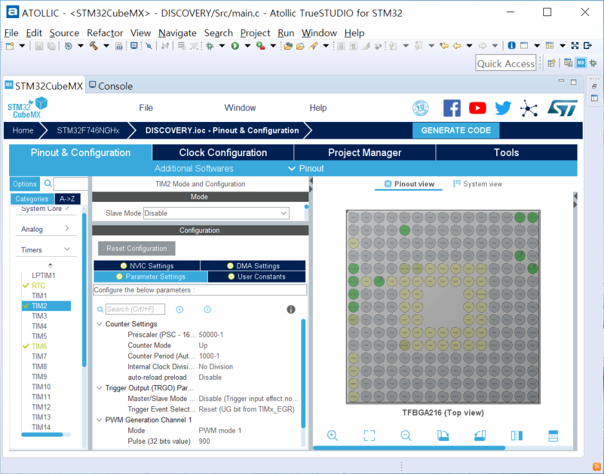Select TIM6 in the timers list
The height and width of the screenshot is (474, 604).
point(39,346)
